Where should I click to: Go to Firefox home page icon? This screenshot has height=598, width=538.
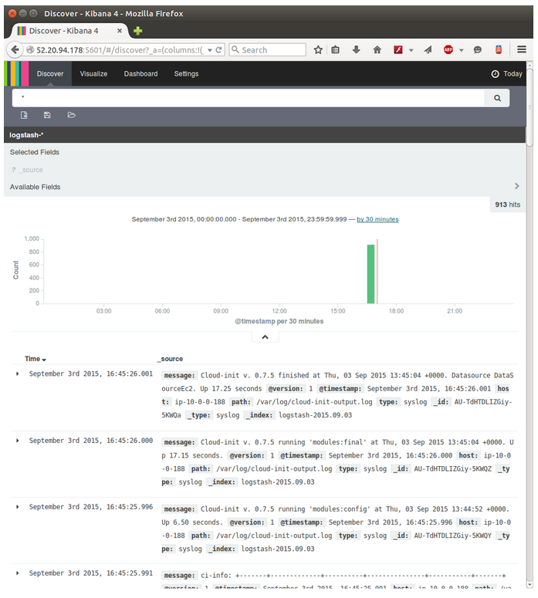click(x=377, y=49)
